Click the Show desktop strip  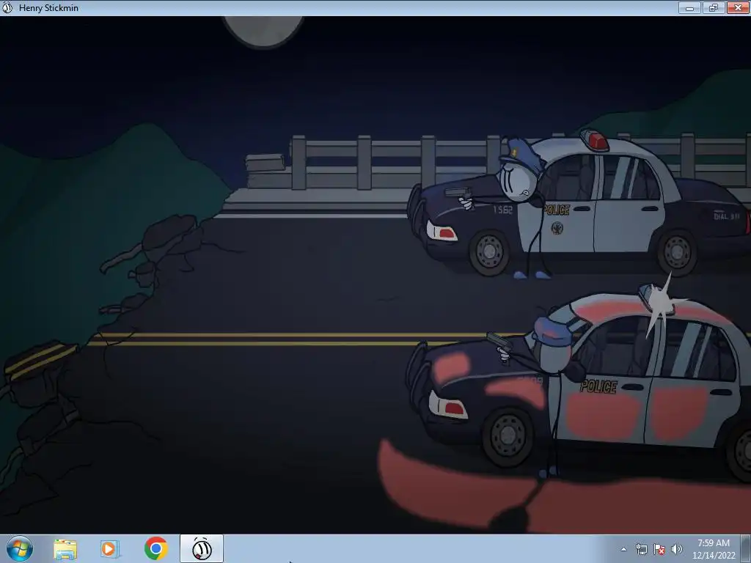(746, 548)
